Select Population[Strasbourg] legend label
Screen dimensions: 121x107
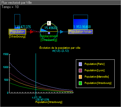coord(98,83)
